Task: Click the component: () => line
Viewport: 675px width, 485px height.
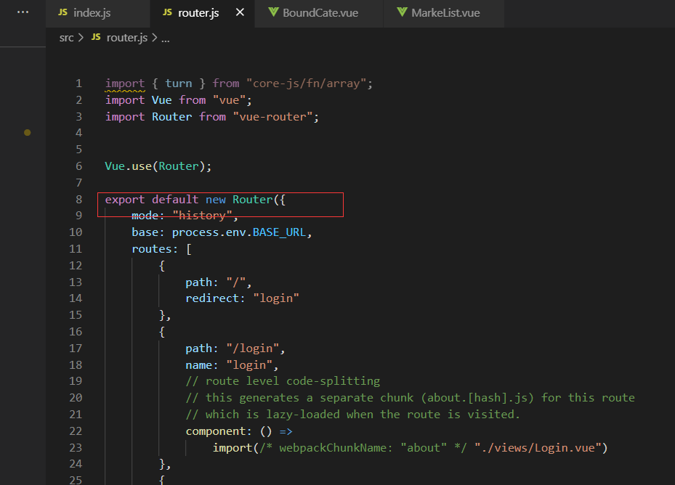Action: tap(238, 431)
